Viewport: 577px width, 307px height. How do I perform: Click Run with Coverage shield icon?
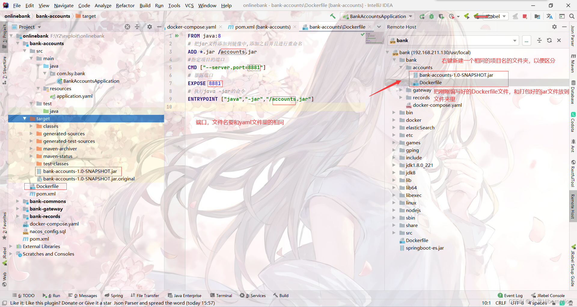[x=441, y=16]
